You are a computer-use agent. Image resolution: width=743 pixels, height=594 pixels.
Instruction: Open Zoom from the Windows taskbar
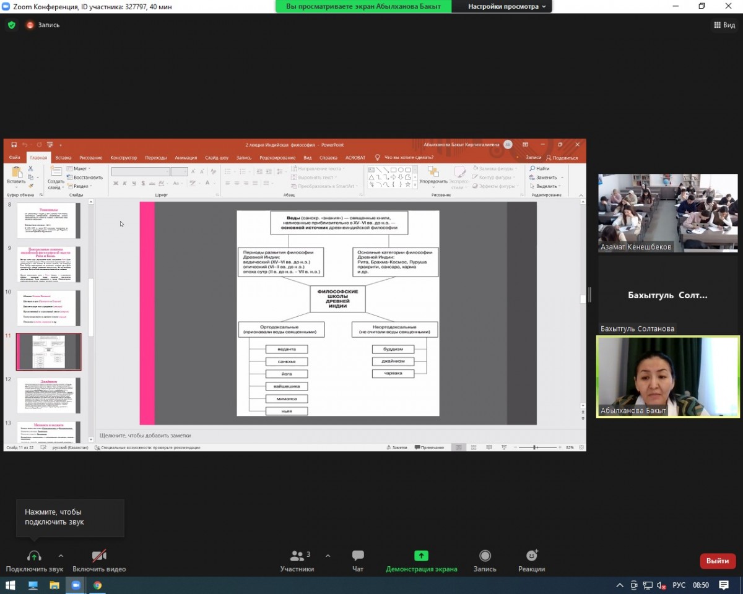pyautogui.click(x=76, y=585)
